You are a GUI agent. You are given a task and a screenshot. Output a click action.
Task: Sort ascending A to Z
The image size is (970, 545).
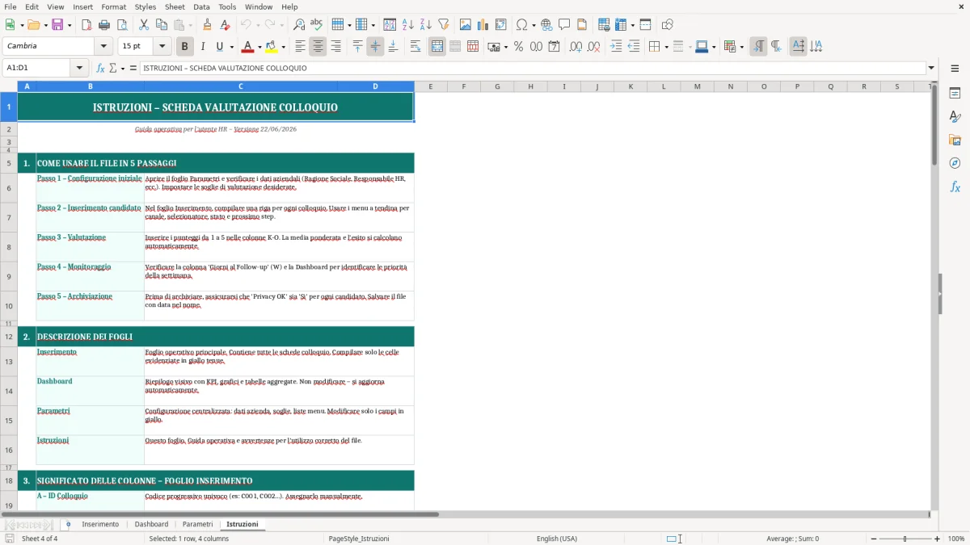pos(407,24)
